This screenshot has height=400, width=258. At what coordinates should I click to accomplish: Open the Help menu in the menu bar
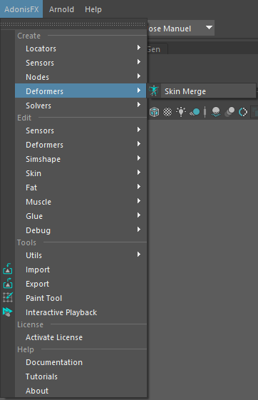tap(93, 9)
